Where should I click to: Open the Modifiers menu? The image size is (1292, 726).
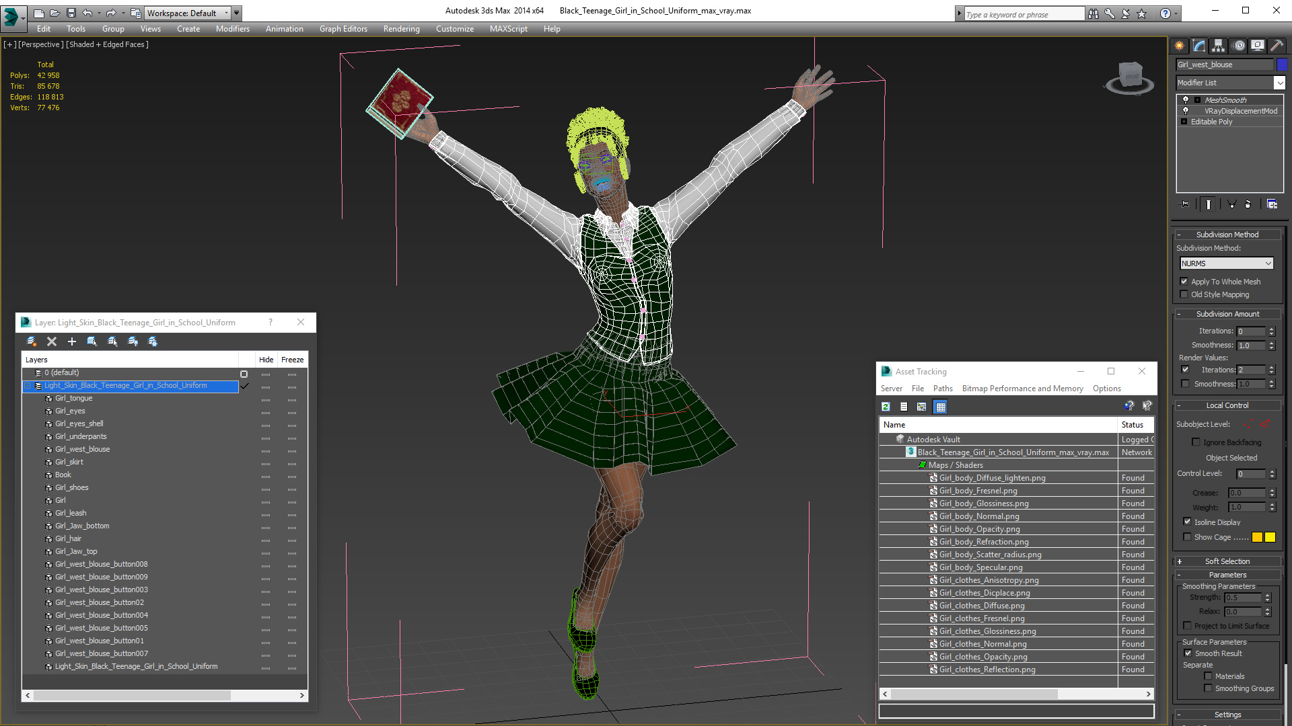pyautogui.click(x=232, y=29)
